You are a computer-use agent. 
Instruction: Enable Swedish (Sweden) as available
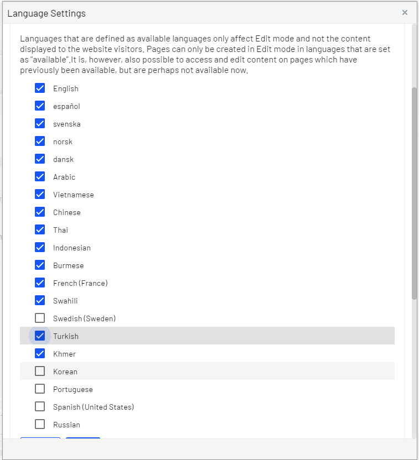[x=40, y=318]
